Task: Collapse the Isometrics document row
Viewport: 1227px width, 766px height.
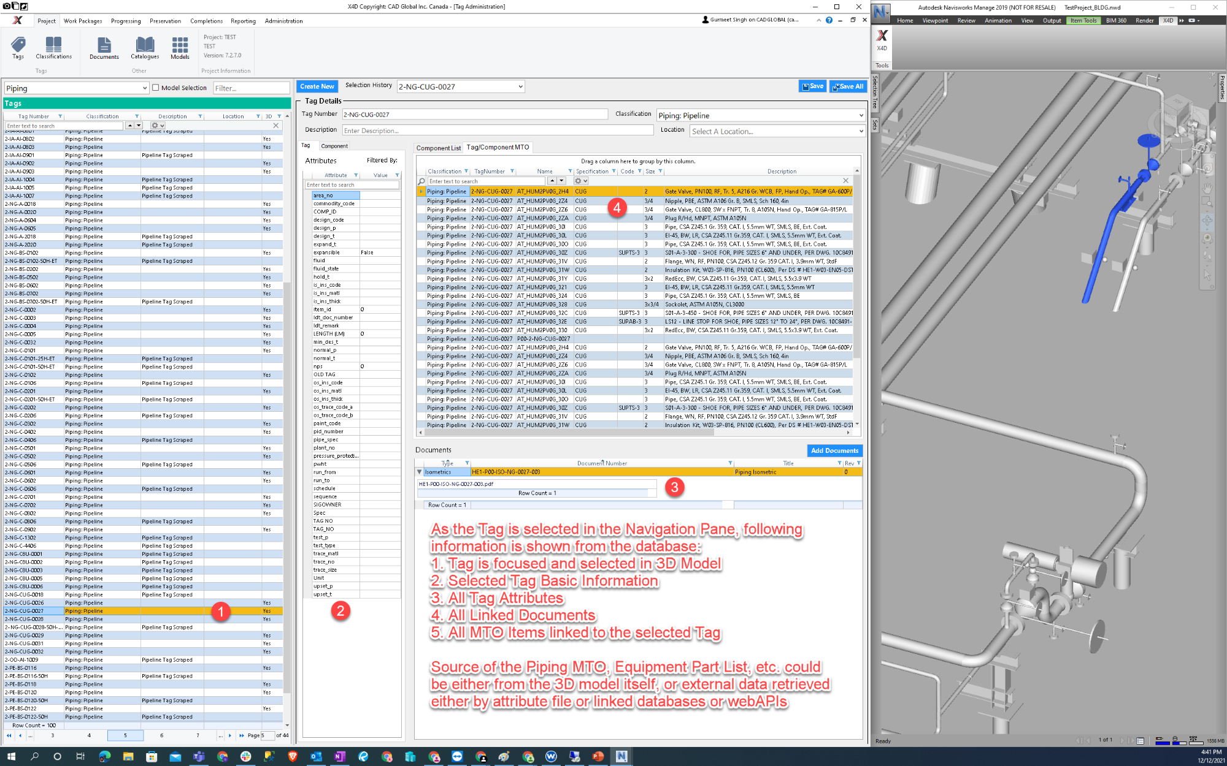Action: coord(420,472)
